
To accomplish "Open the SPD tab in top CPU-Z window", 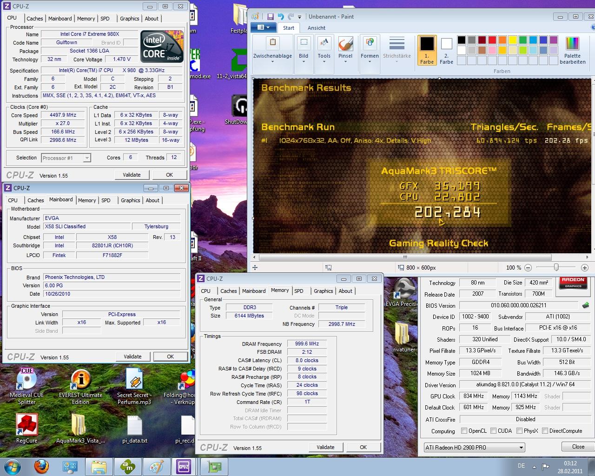I will pos(105,19).
